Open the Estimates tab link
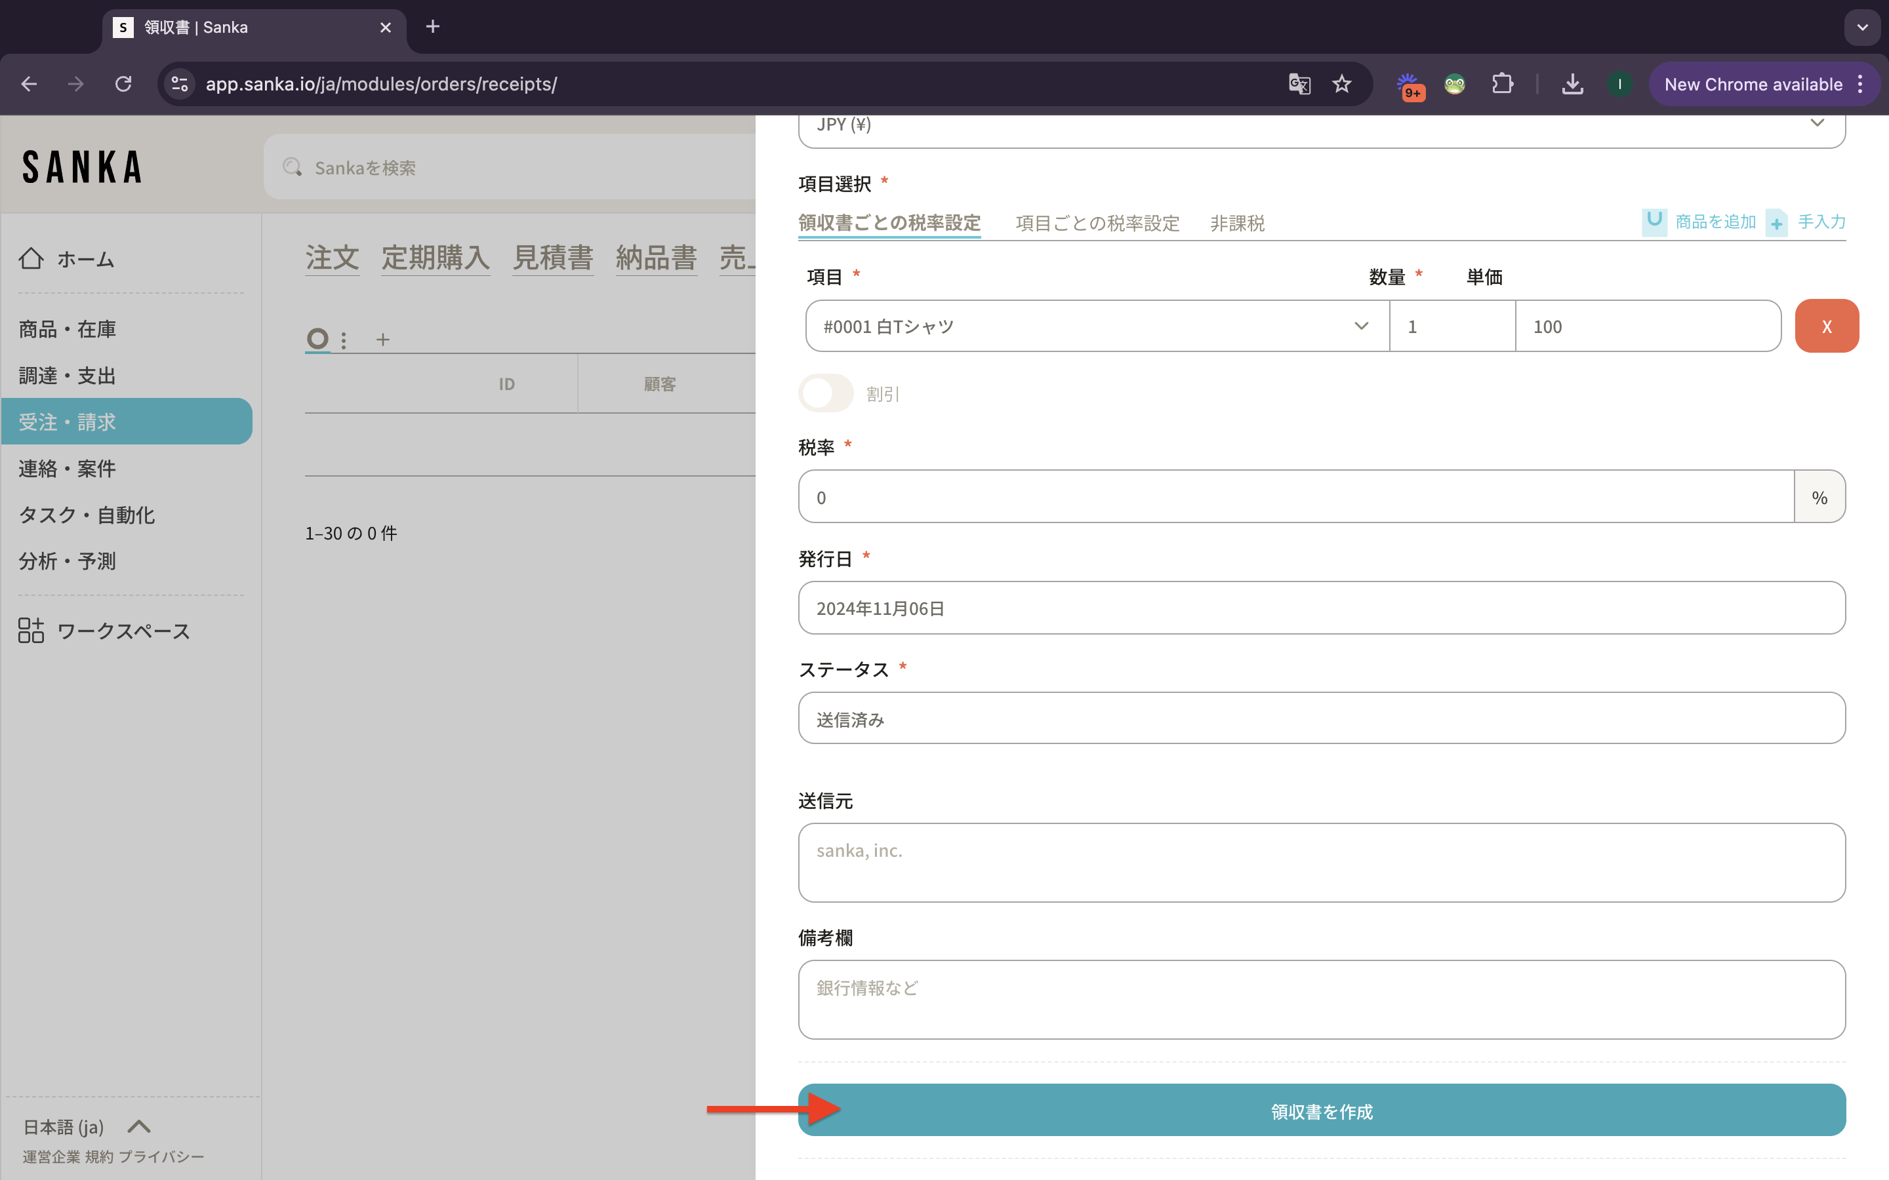 [553, 258]
